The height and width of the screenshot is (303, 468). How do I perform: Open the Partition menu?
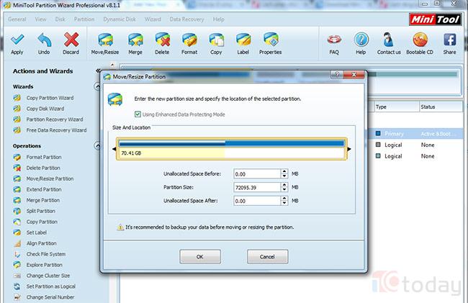tap(84, 19)
